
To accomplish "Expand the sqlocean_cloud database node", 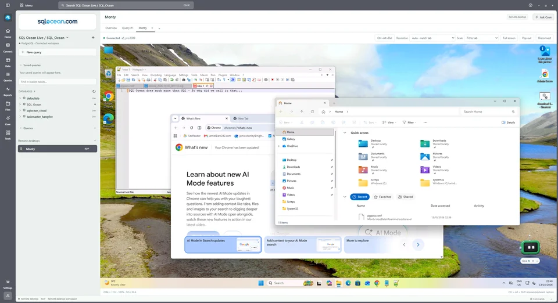I will coord(20,110).
